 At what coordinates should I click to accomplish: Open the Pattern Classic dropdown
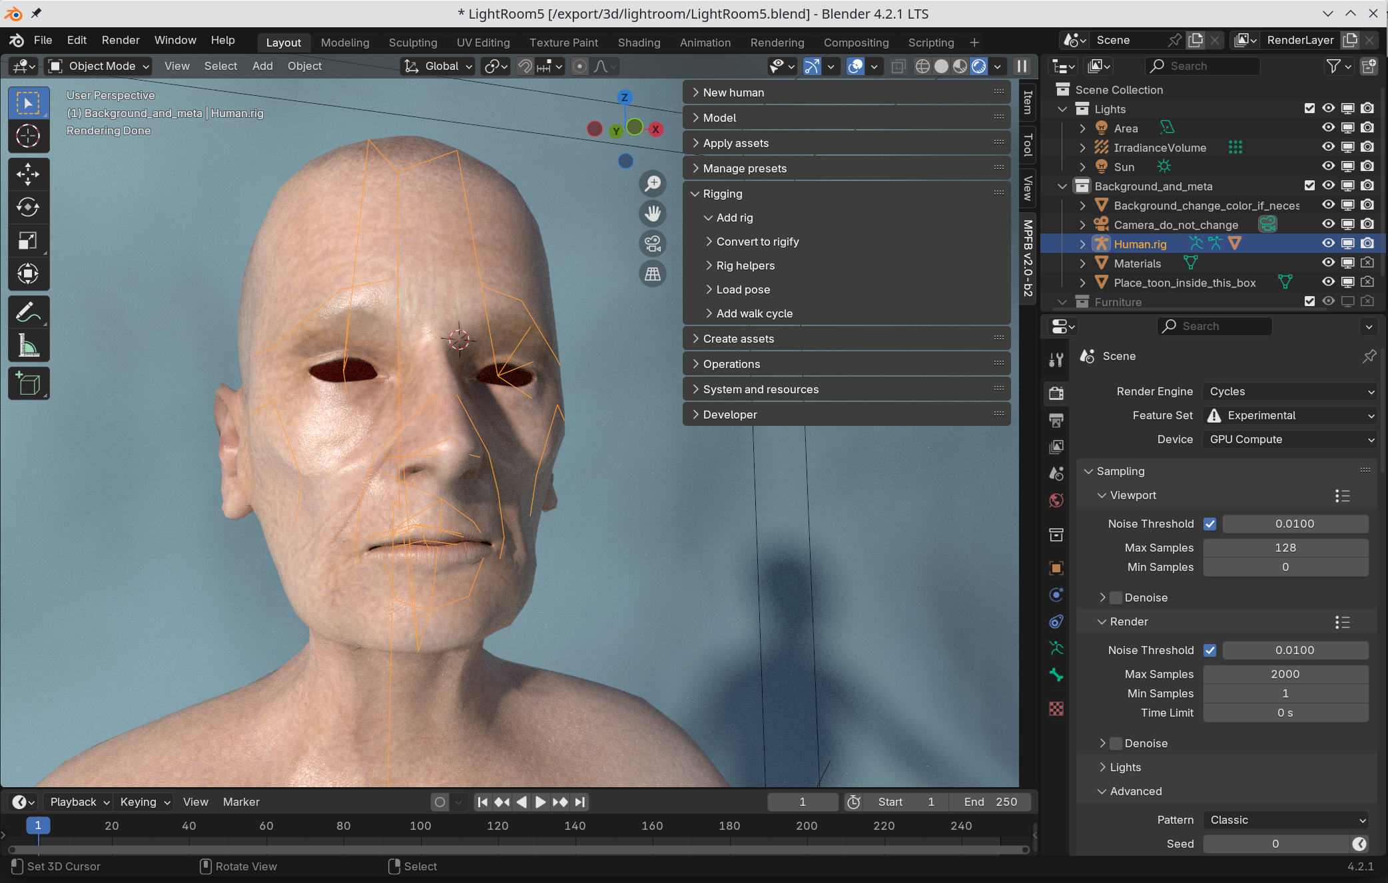(1285, 820)
